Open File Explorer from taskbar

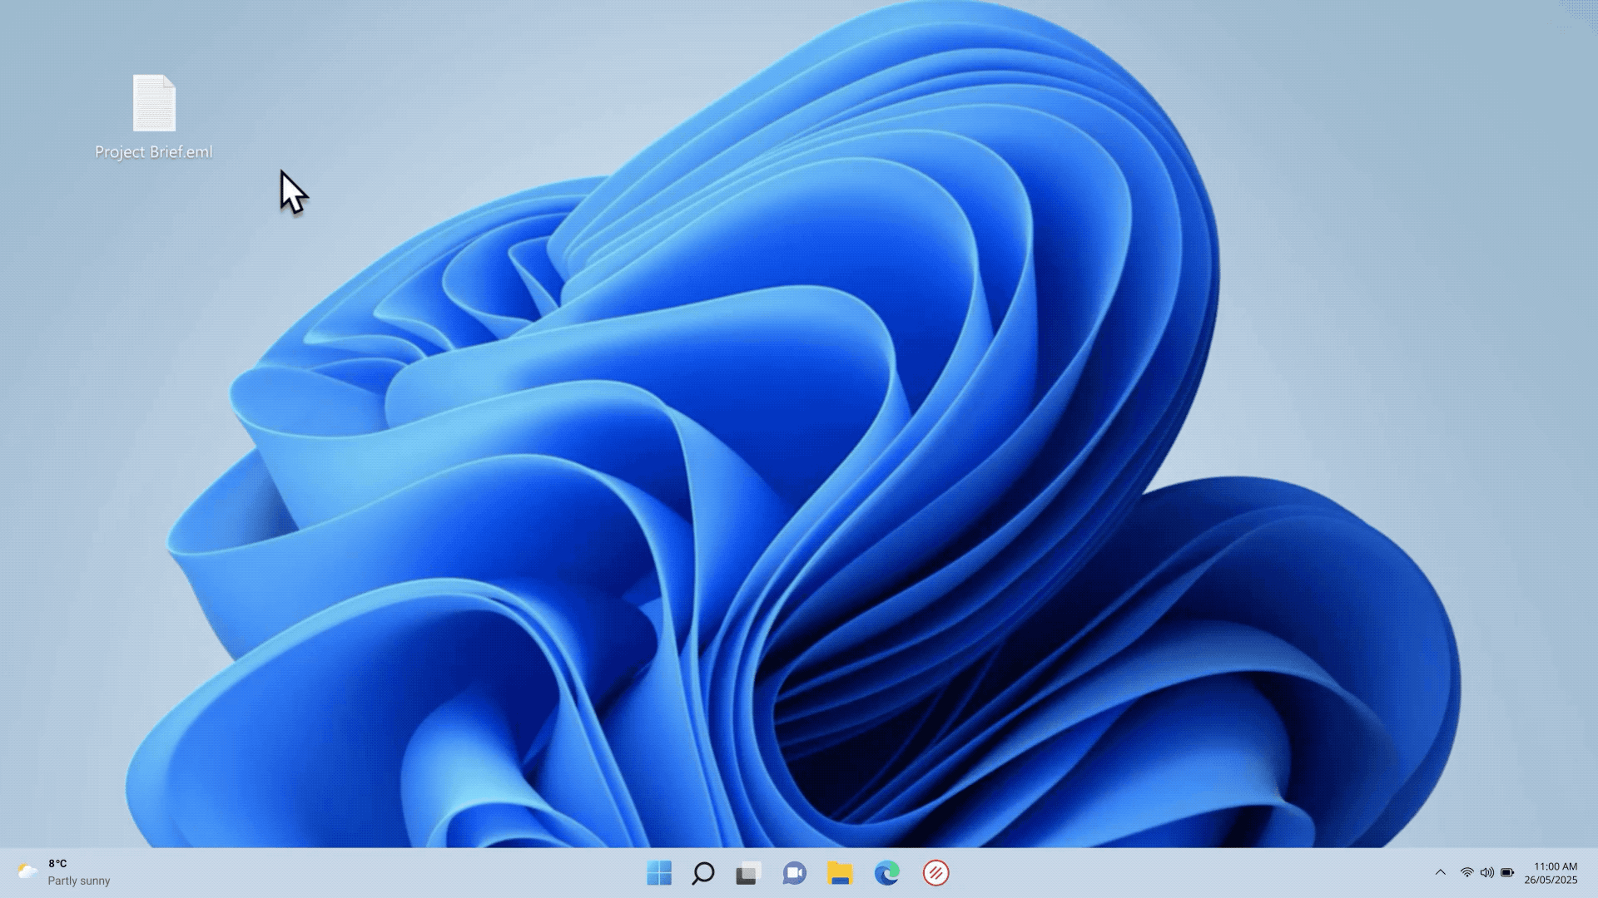click(x=841, y=873)
